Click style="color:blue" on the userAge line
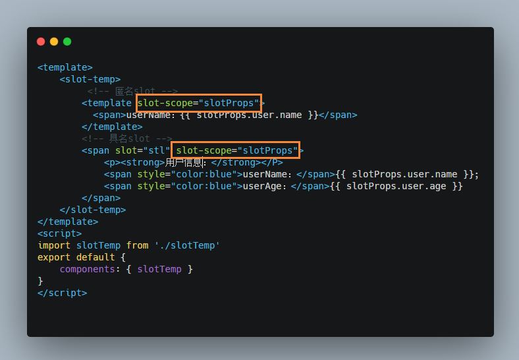 coord(187,187)
